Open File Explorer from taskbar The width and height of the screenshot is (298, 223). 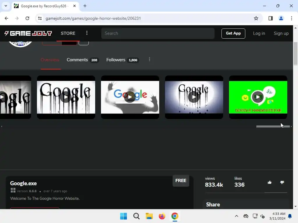tap(149, 216)
